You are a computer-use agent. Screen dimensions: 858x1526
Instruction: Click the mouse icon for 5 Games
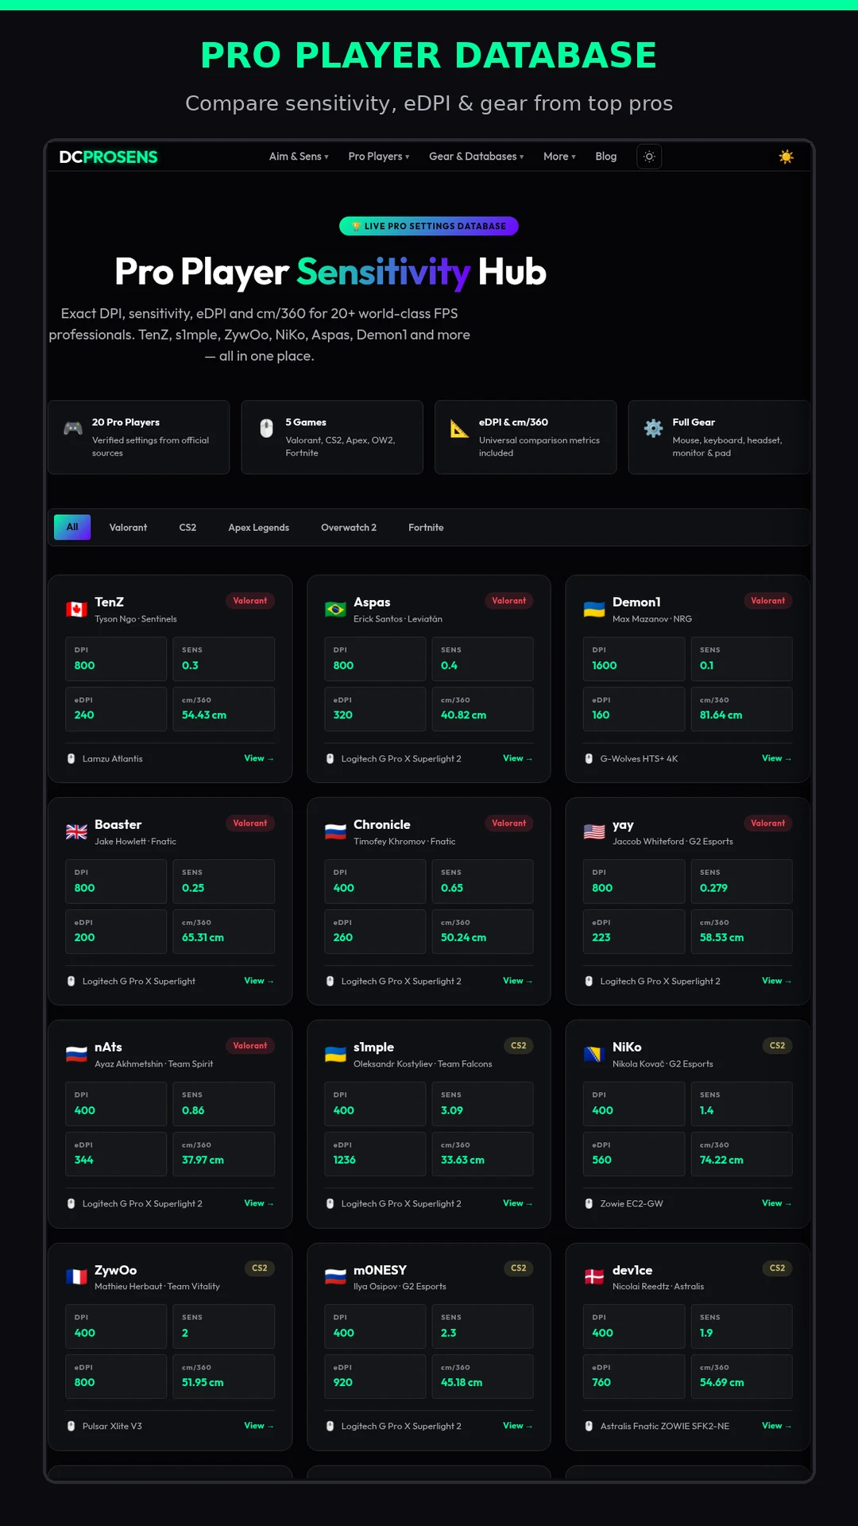coord(267,428)
